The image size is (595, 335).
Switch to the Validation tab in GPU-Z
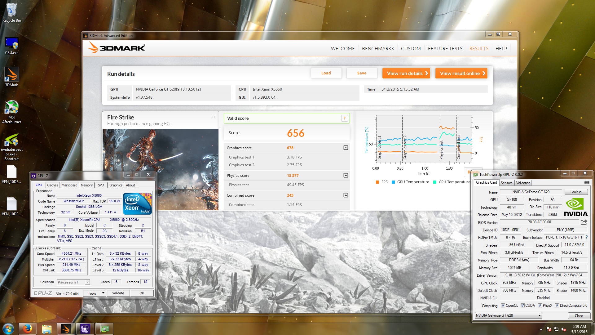click(523, 183)
